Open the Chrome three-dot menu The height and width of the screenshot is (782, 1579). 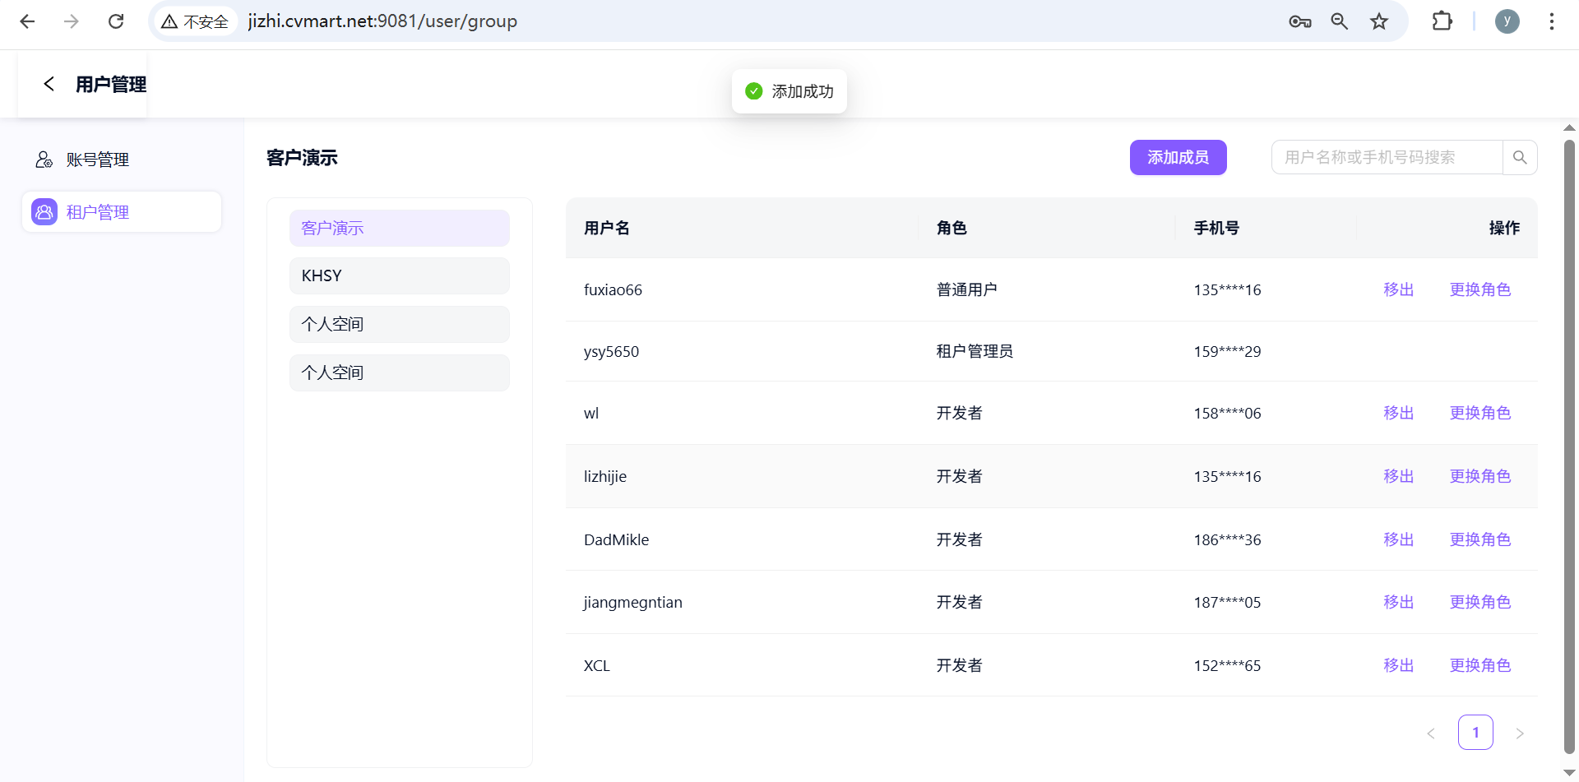pos(1553,21)
